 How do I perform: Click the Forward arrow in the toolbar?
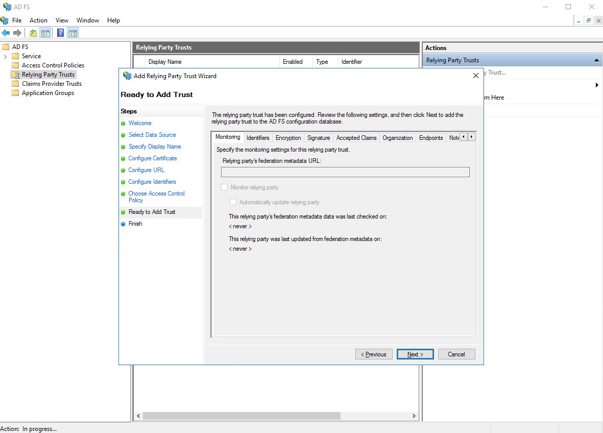(17, 33)
